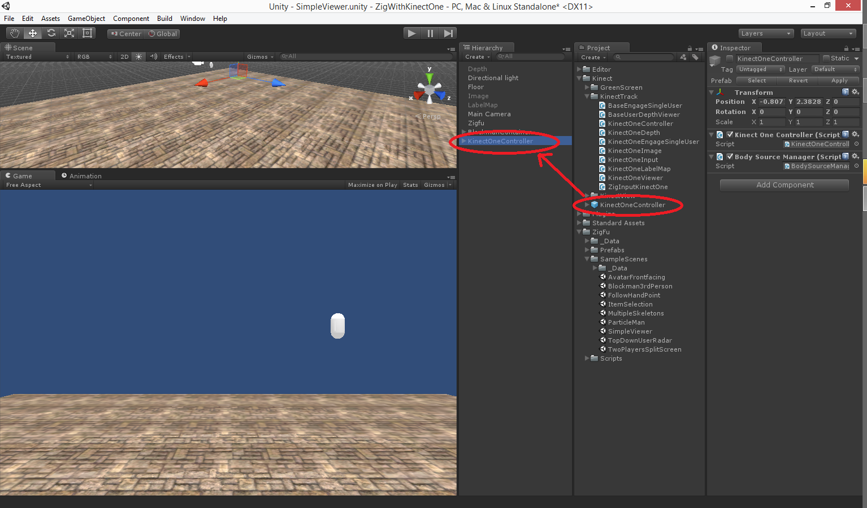
Task: Toggle scene lighting sun icon
Action: coord(138,56)
